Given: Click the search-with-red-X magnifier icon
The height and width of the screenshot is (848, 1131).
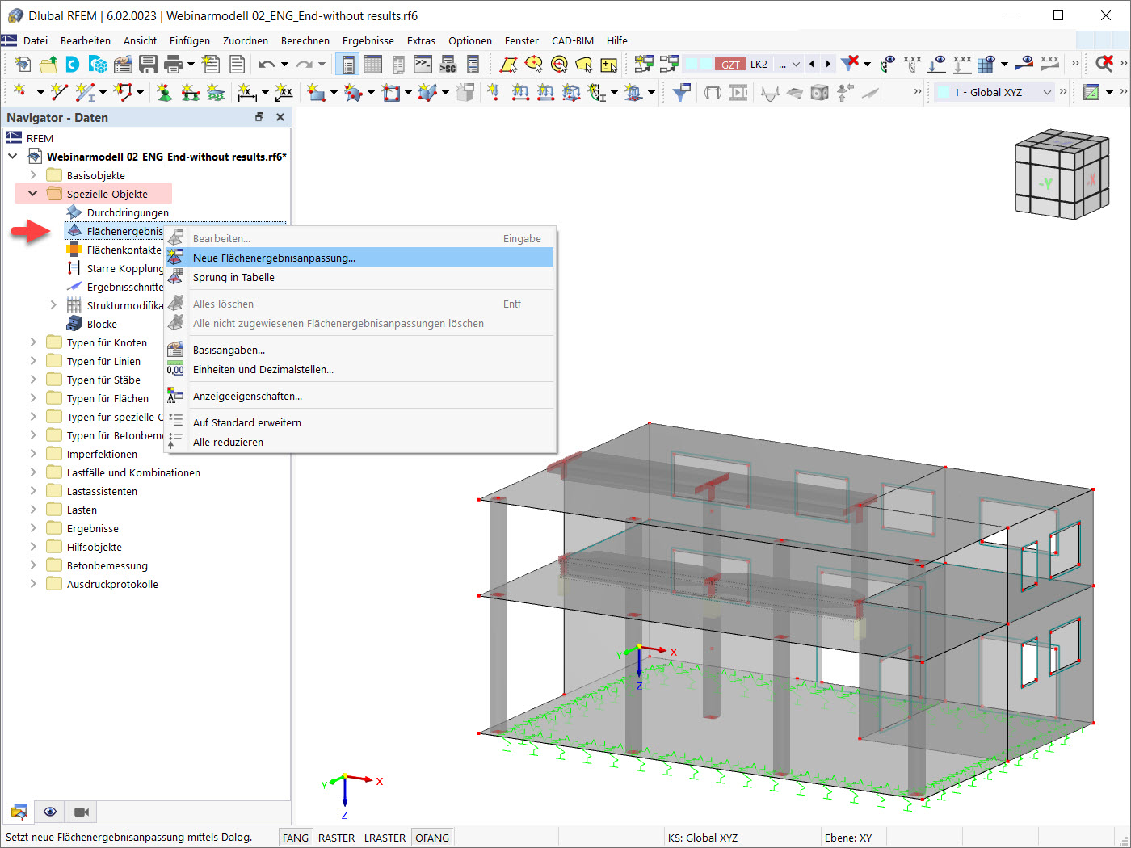Looking at the screenshot, I should pyautogui.click(x=1104, y=64).
